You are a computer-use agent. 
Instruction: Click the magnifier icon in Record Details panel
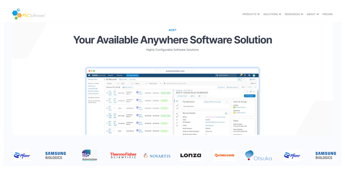(226, 114)
